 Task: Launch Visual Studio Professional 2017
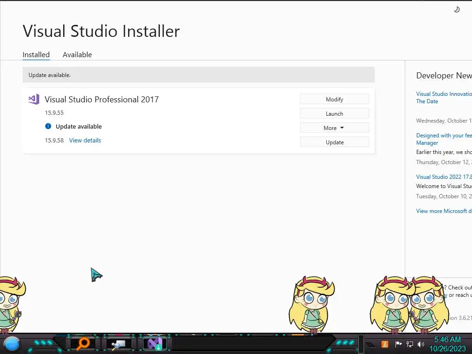(335, 113)
